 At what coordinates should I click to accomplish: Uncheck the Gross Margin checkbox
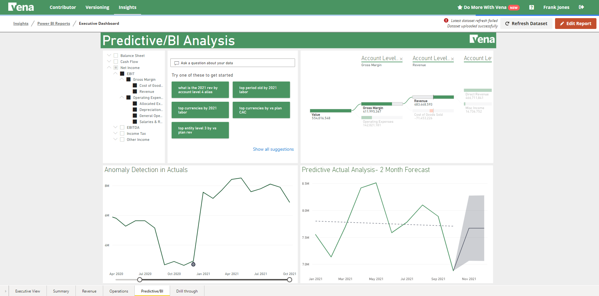point(128,79)
